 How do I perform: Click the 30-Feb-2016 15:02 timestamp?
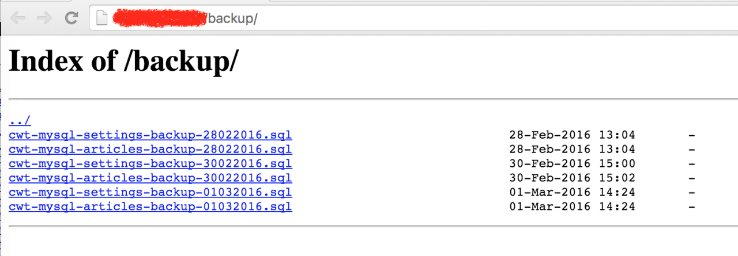click(572, 178)
